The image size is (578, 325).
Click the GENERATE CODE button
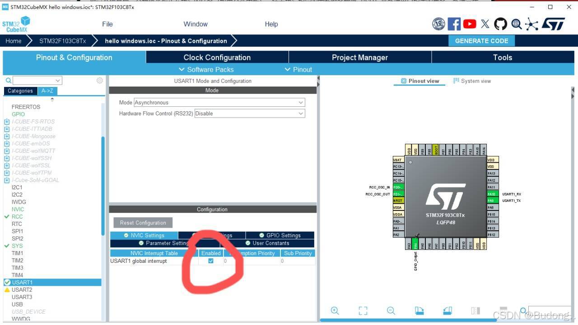click(481, 41)
